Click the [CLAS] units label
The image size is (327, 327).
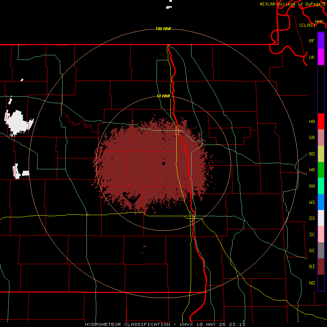(307, 25)
